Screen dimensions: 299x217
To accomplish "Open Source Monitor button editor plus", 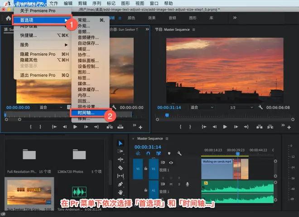I will 140,127.
